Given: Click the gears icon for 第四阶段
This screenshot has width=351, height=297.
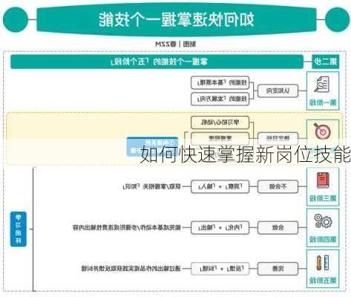Looking at the screenshot, I should pos(323,221).
